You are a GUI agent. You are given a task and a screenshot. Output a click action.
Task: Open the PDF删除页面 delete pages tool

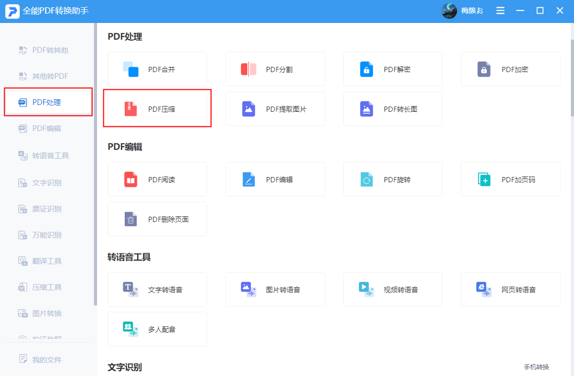(157, 219)
